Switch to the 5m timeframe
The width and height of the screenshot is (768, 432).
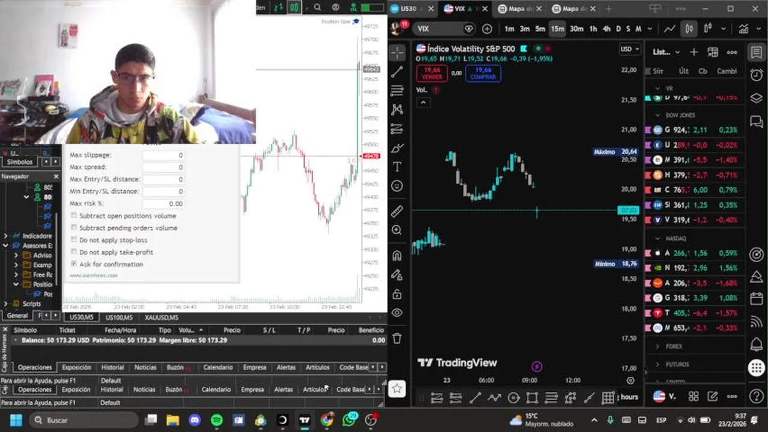540,29
